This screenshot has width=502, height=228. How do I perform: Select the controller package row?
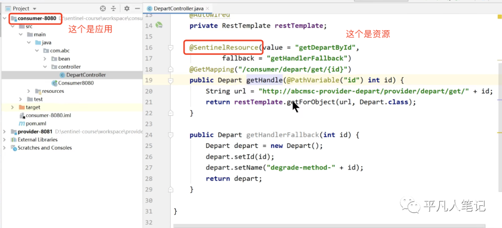click(72, 67)
